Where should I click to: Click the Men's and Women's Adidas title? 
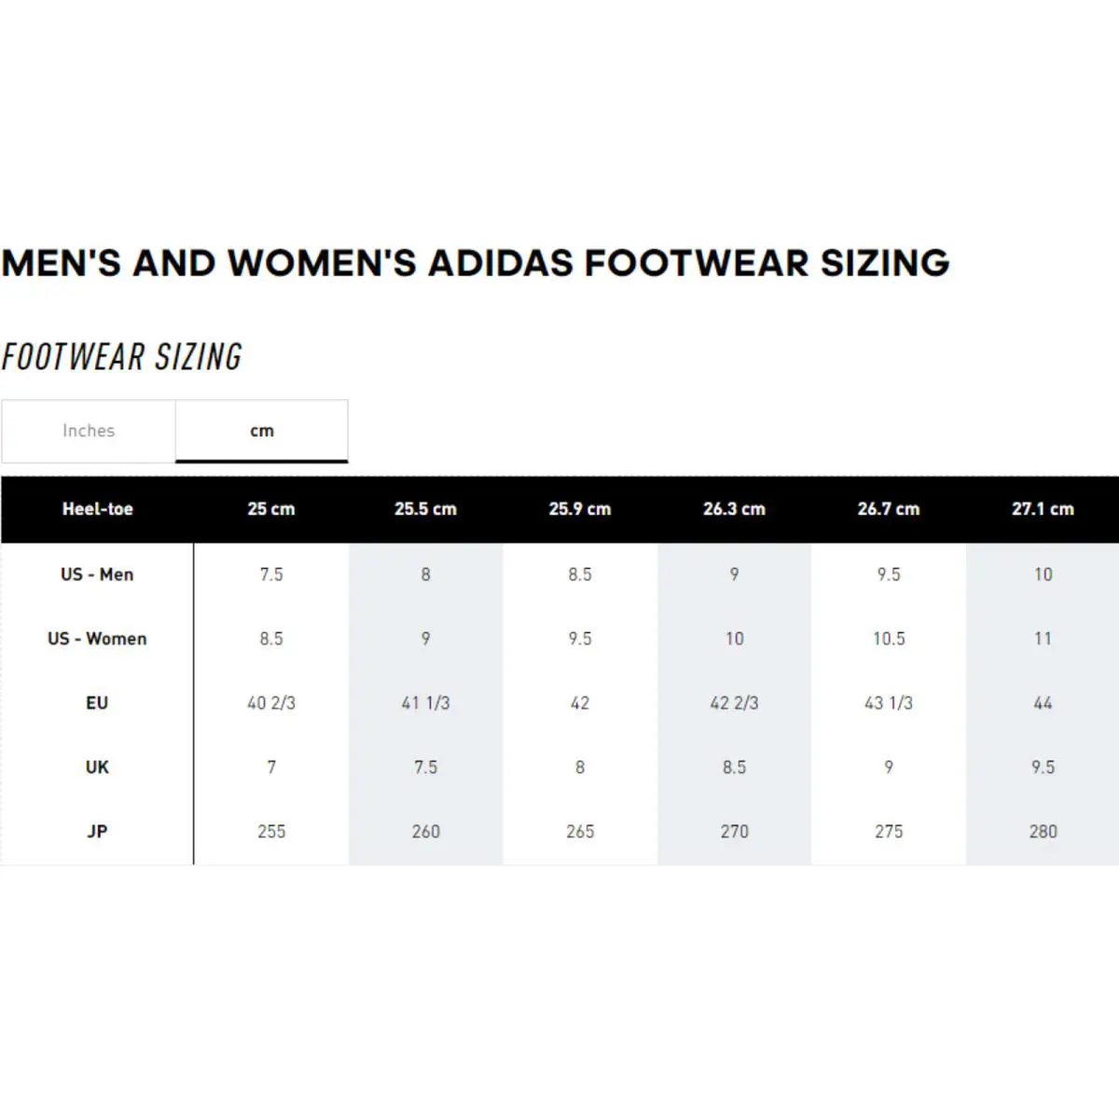pos(476,263)
